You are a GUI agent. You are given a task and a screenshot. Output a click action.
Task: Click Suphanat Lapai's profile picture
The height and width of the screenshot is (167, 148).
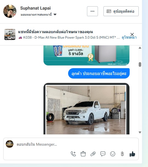(10, 11)
